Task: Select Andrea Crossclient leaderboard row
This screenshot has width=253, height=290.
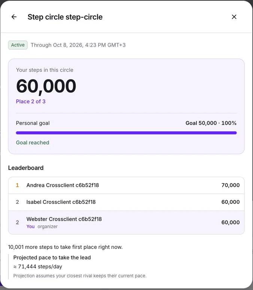Action: tap(126, 185)
